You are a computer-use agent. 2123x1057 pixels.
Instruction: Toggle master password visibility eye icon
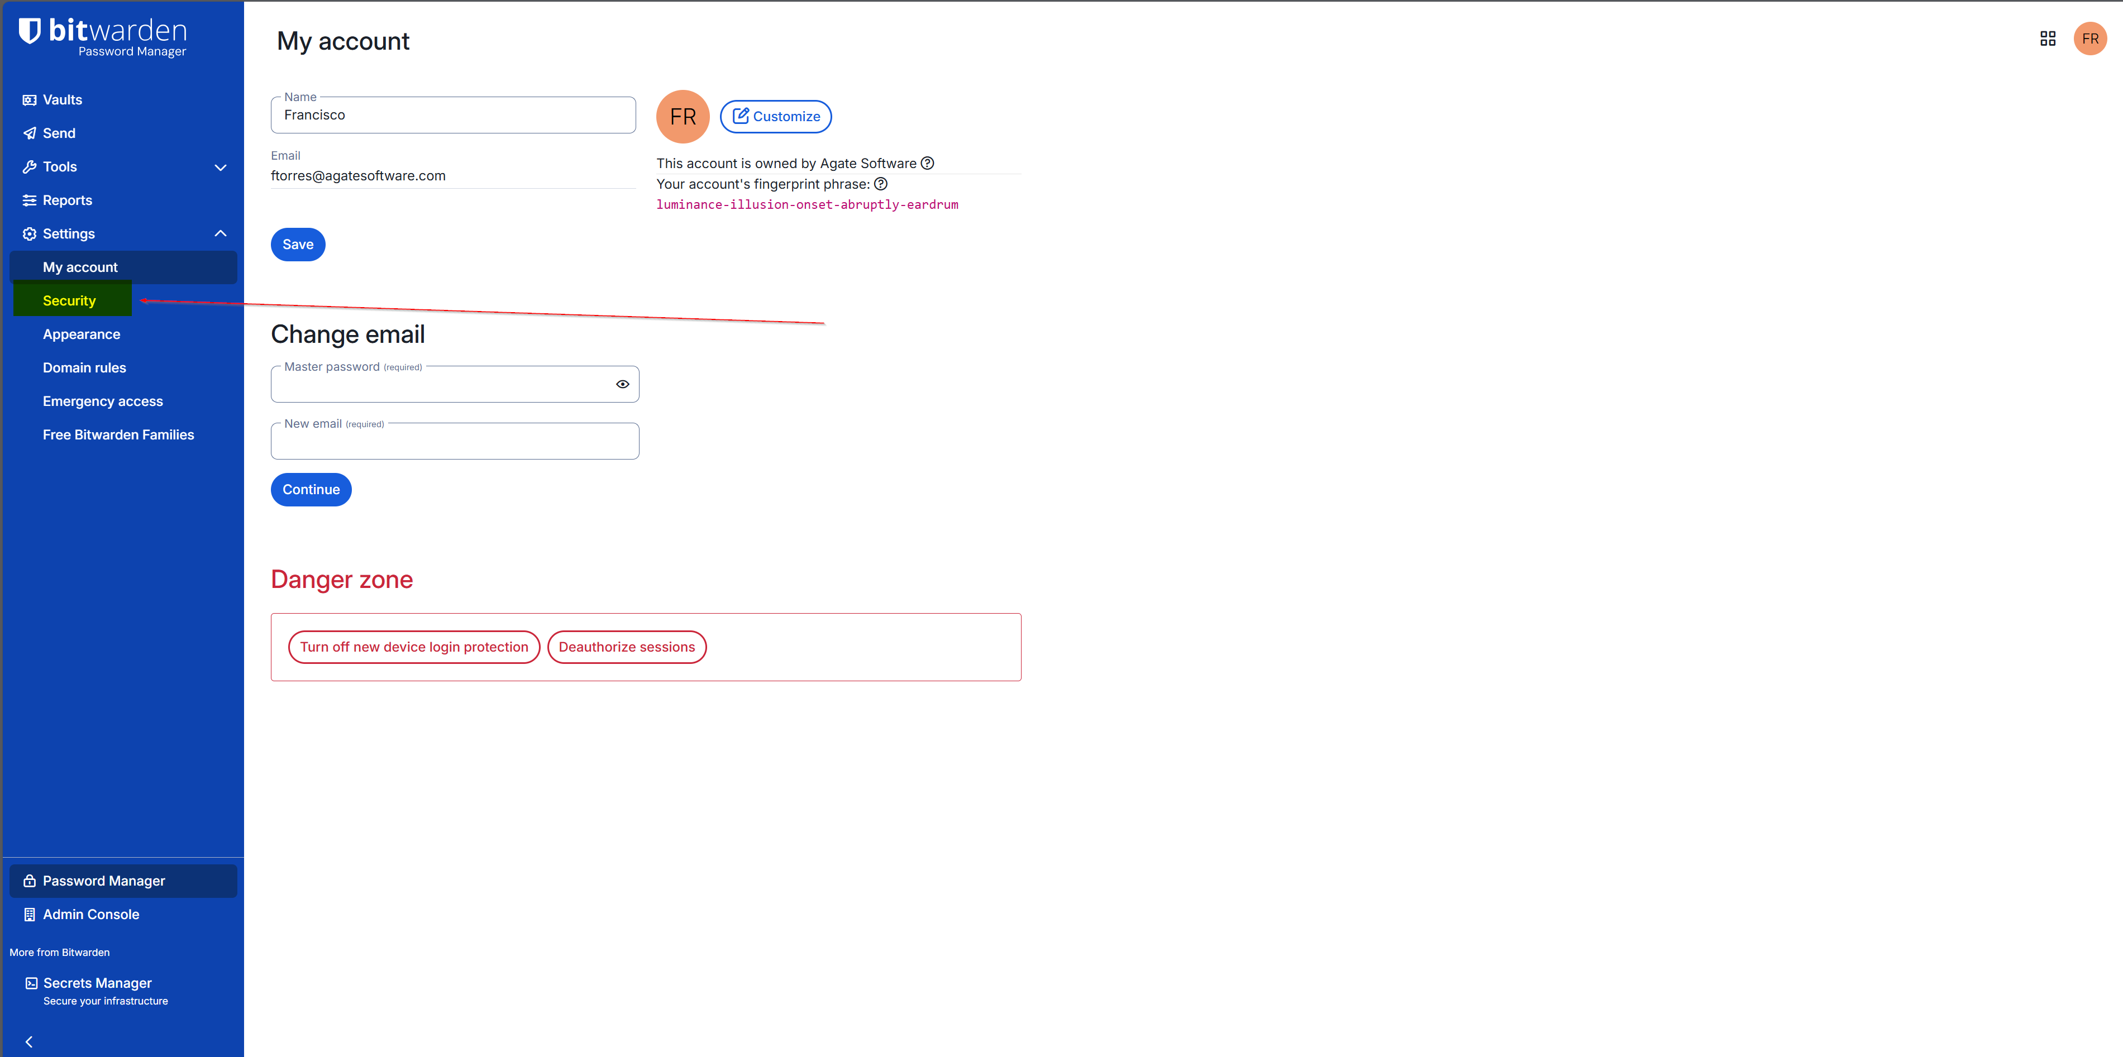click(x=622, y=384)
